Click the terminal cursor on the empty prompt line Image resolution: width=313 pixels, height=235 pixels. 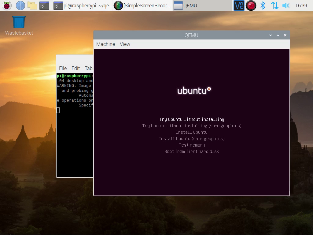[58, 110]
